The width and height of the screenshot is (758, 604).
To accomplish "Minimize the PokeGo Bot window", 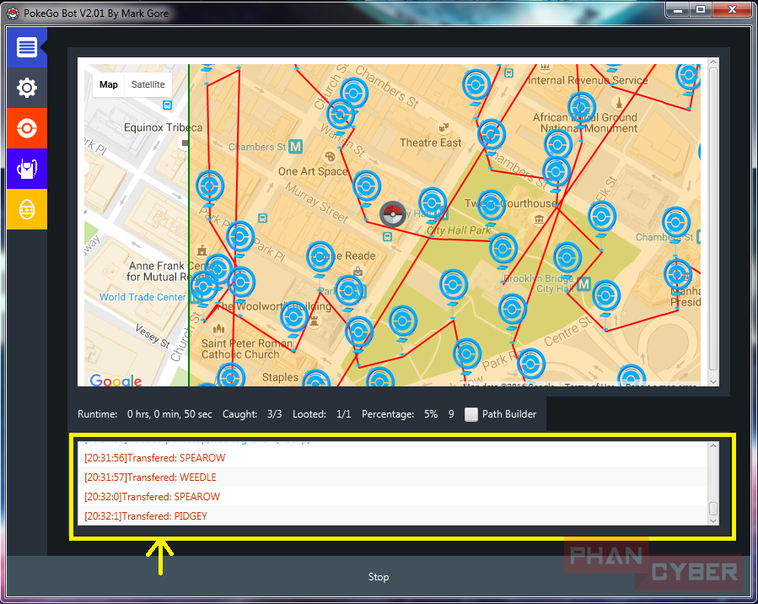I will pos(678,9).
